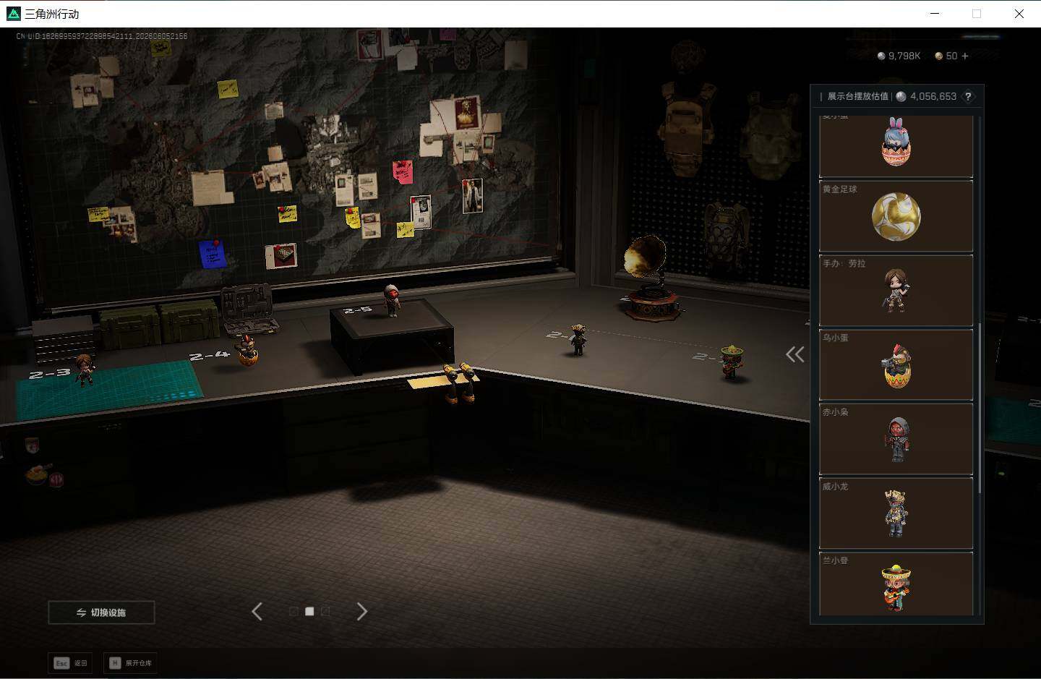Click the H 展开仓库 expand warehouse button
This screenshot has height=679, width=1041.
coord(131,663)
